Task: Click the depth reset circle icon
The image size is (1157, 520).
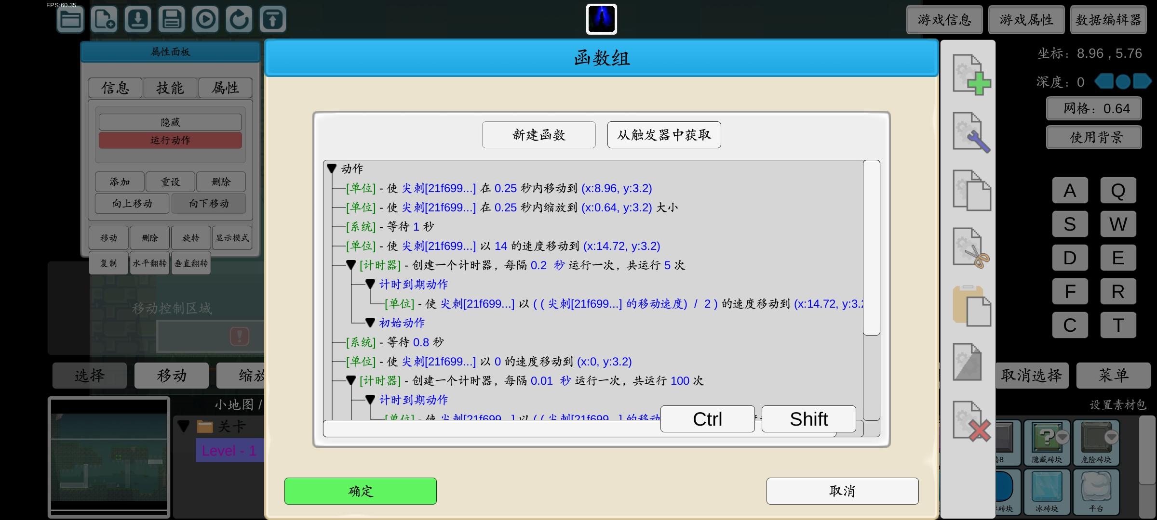Action: click(x=1123, y=81)
